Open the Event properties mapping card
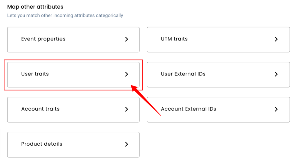The height and width of the screenshot is (163, 297). click(x=73, y=40)
